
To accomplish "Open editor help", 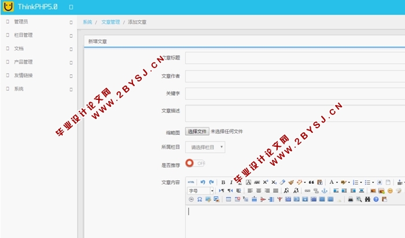I will [376, 199].
